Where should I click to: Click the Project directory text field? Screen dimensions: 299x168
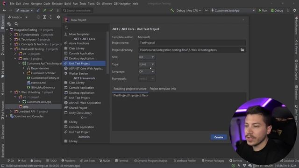[189, 50]
